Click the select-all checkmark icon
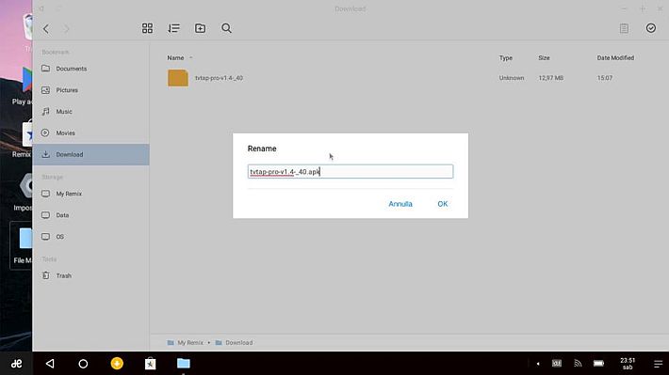The width and height of the screenshot is (669, 375). (651, 28)
